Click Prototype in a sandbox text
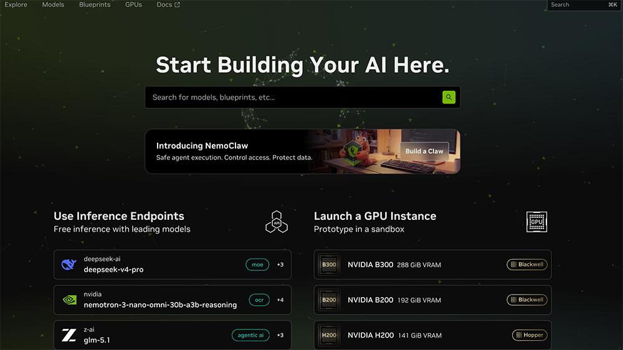The width and height of the screenshot is (623, 350). (359, 229)
